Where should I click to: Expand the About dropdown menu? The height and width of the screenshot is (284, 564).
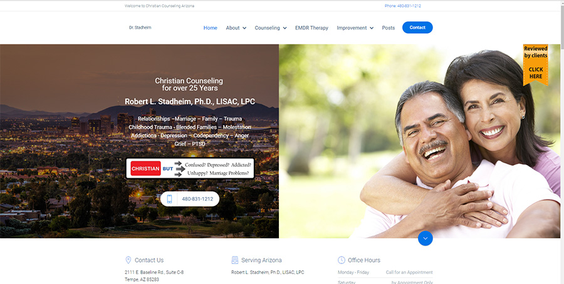pyautogui.click(x=236, y=28)
